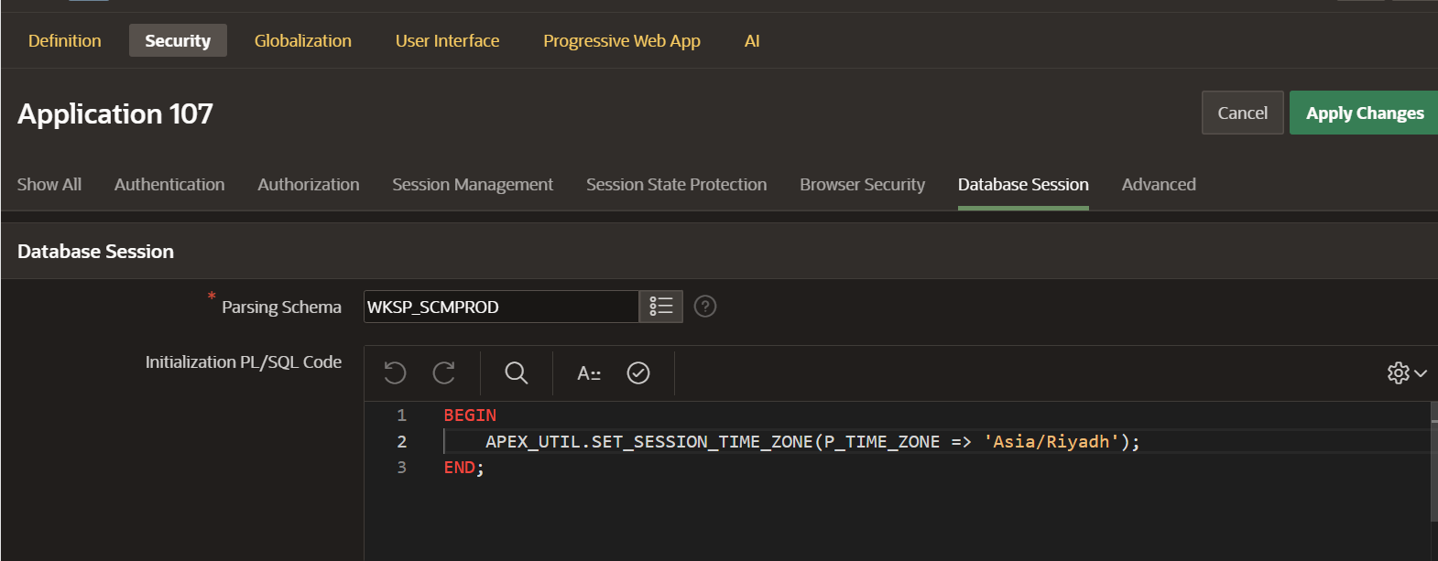This screenshot has width=1438, height=561.
Task: Jump to Session State Protection section
Action: pos(676,185)
